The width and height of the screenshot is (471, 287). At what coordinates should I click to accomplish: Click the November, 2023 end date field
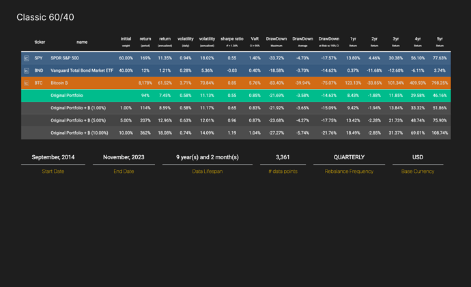124,157
